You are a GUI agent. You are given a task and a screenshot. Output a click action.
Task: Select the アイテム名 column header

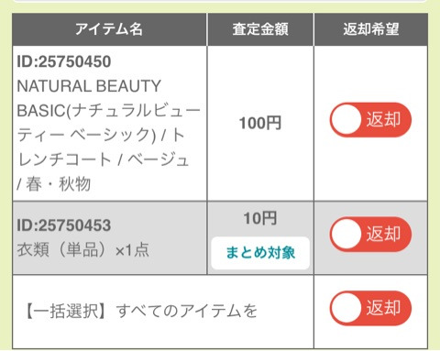click(x=109, y=29)
